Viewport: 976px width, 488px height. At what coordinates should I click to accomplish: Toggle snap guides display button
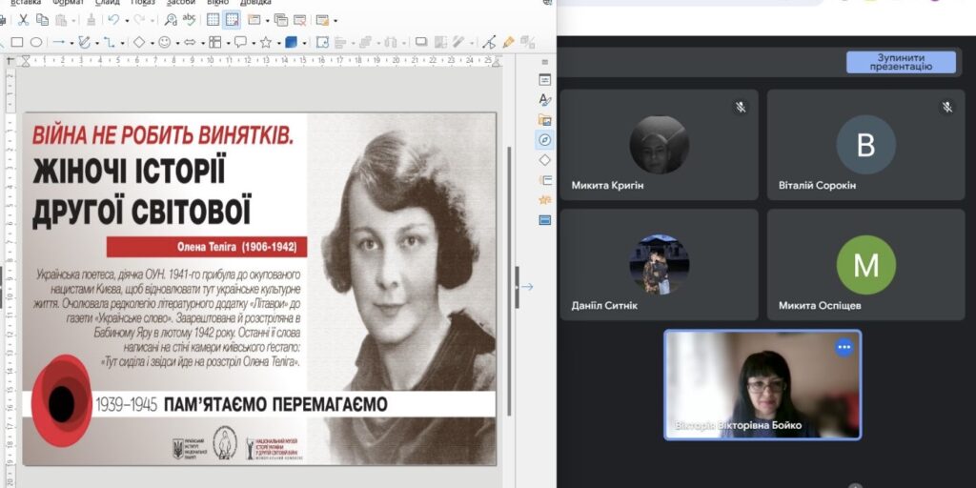coord(231,19)
